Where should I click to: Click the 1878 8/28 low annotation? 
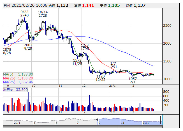click(7, 51)
